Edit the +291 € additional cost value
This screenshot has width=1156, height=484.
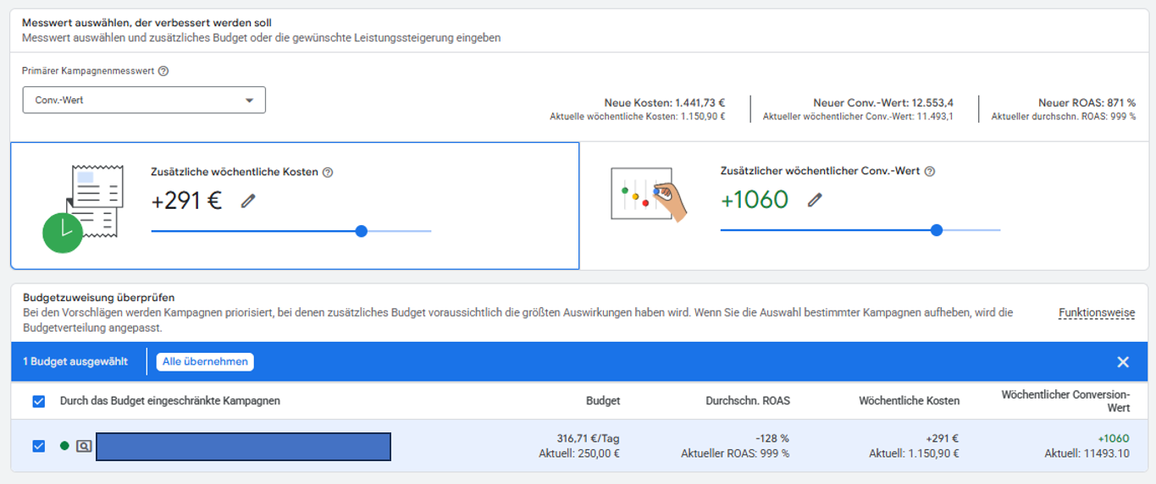pyautogui.click(x=247, y=201)
